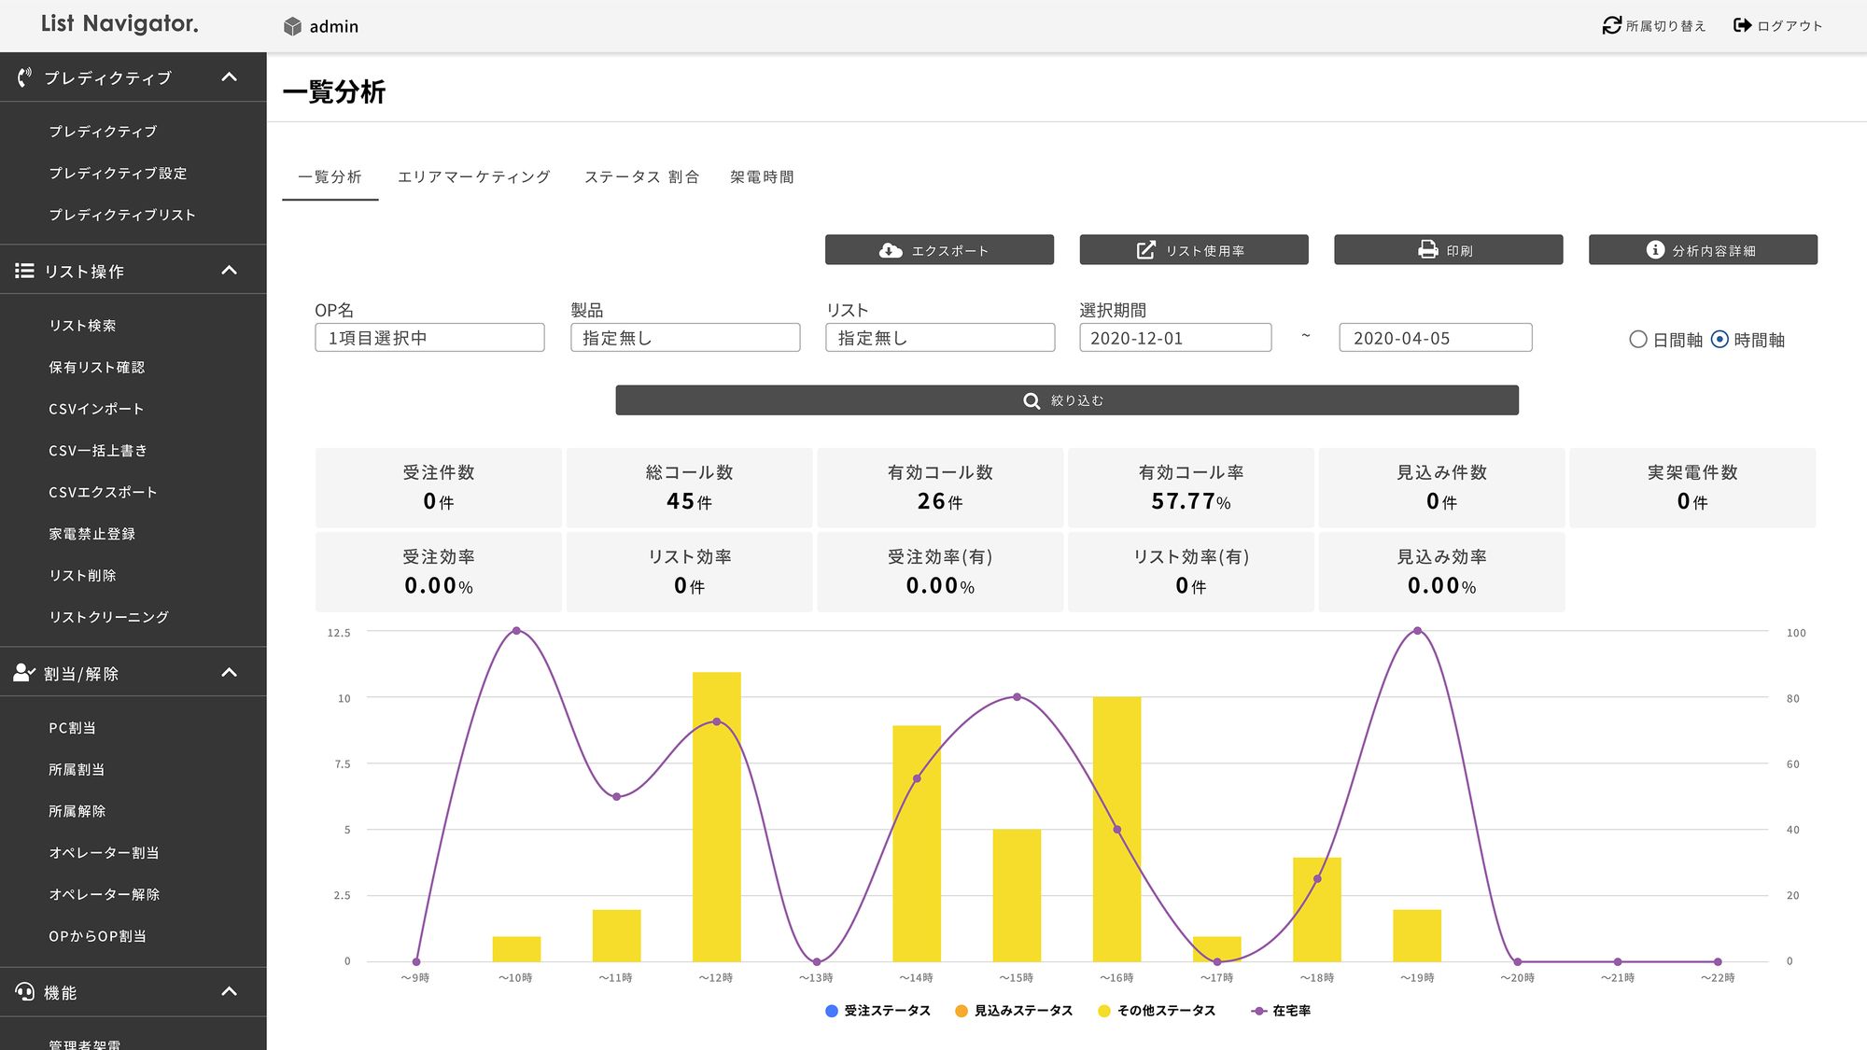The width and height of the screenshot is (1867, 1050).
Task: Click the 割当/解除 user-check icon
Action: tap(24, 673)
